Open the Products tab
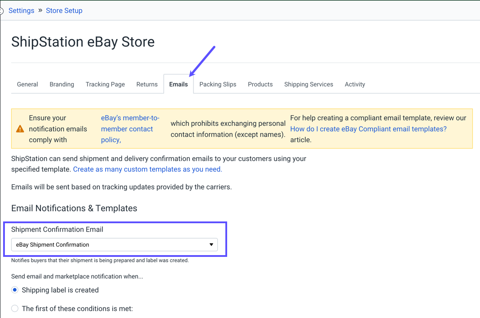The width and height of the screenshot is (480, 318). [x=260, y=84]
